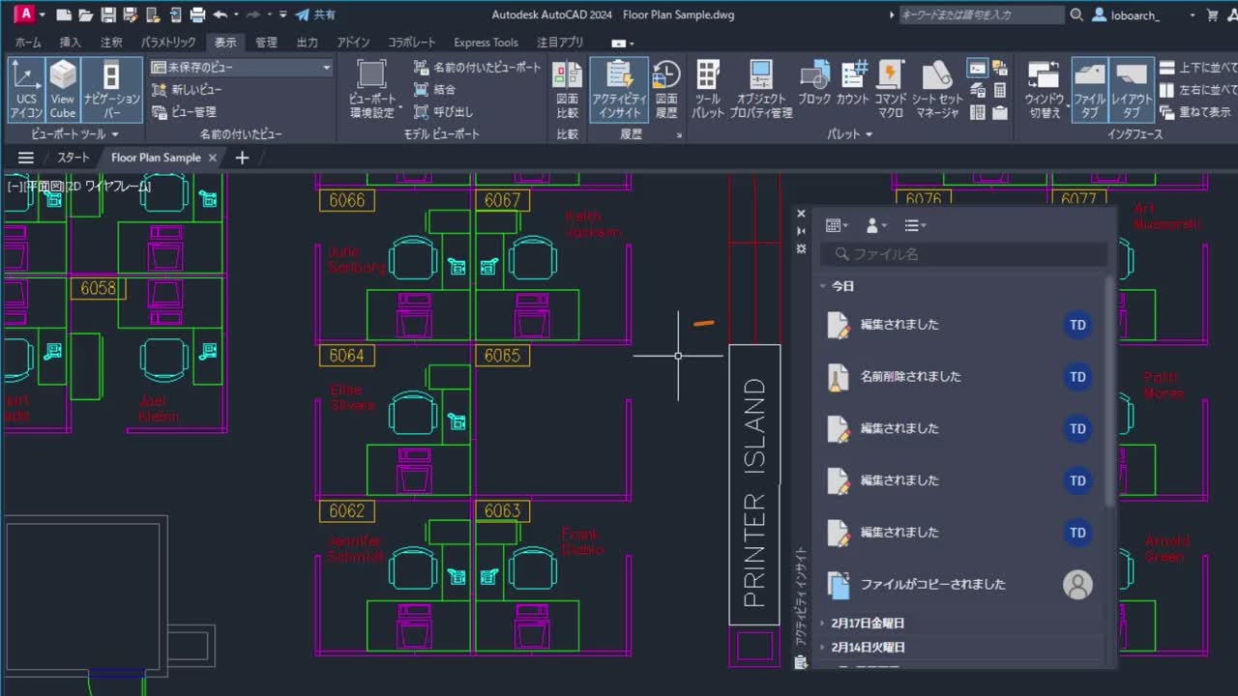
Task: Click the 名前の付いたビューポート button
Action: 478,68
